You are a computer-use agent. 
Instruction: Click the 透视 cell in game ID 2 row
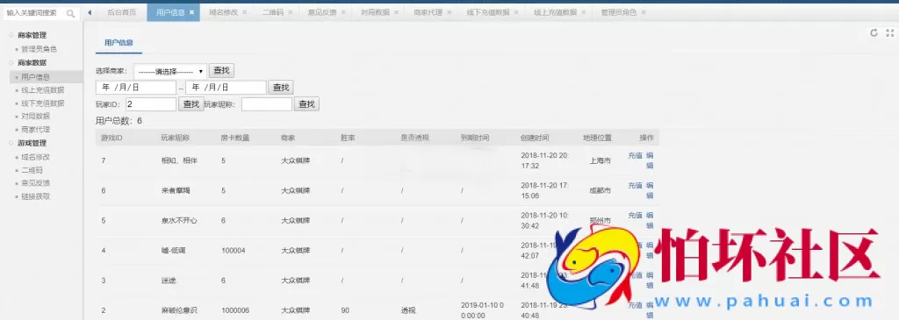click(408, 310)
